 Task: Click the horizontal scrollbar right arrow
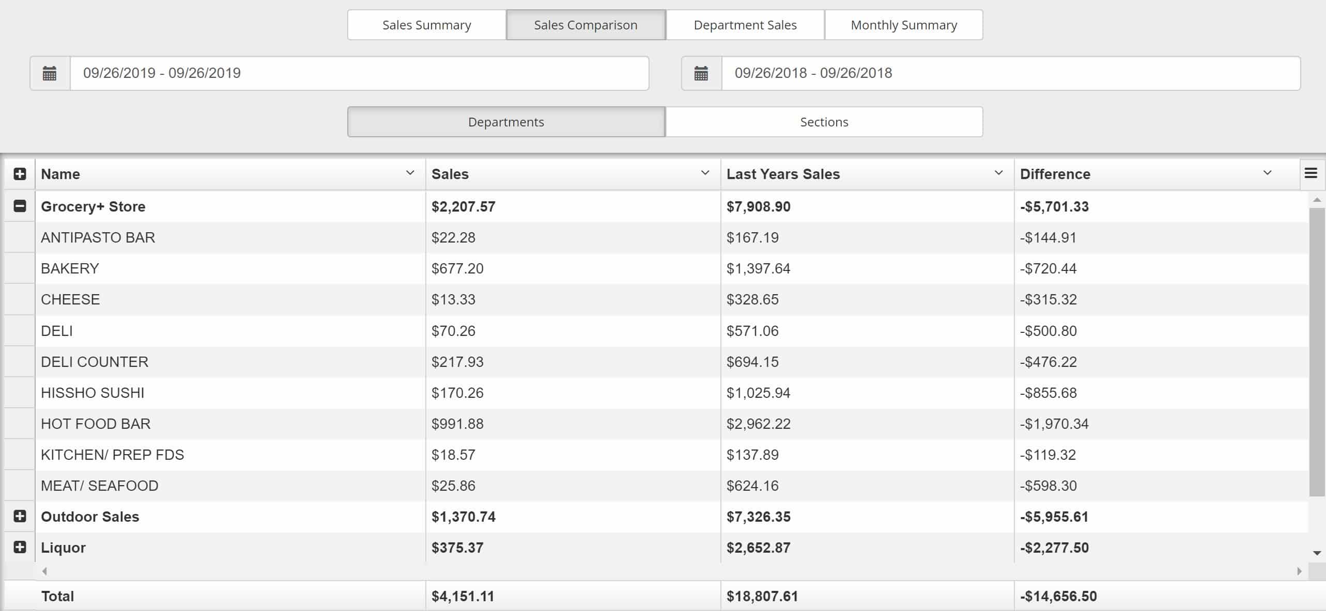point(1299,571)
